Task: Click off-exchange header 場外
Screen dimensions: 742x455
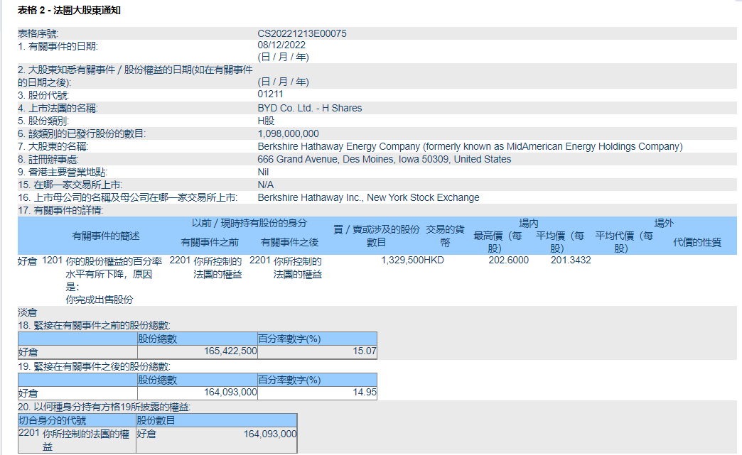Action: 664,223
